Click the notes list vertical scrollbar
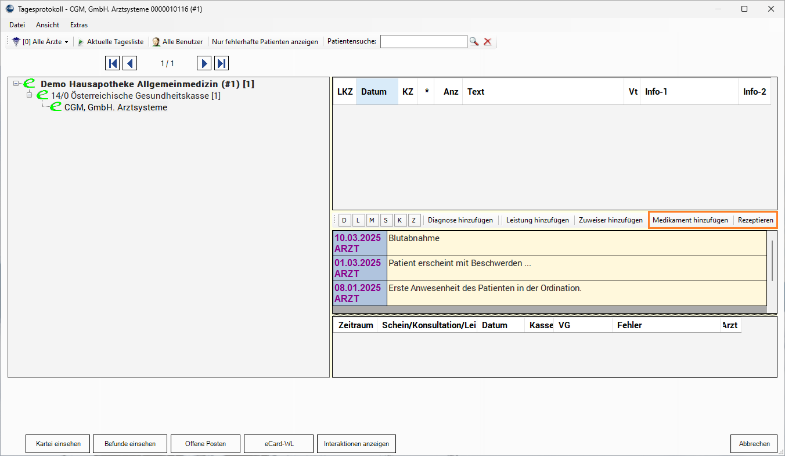The image size is (785, 456). 772,260
